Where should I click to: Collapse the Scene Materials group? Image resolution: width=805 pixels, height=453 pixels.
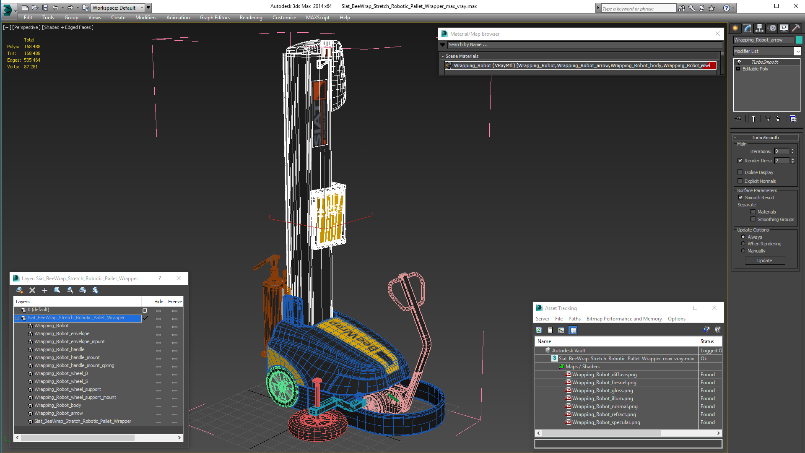[443, 56]
